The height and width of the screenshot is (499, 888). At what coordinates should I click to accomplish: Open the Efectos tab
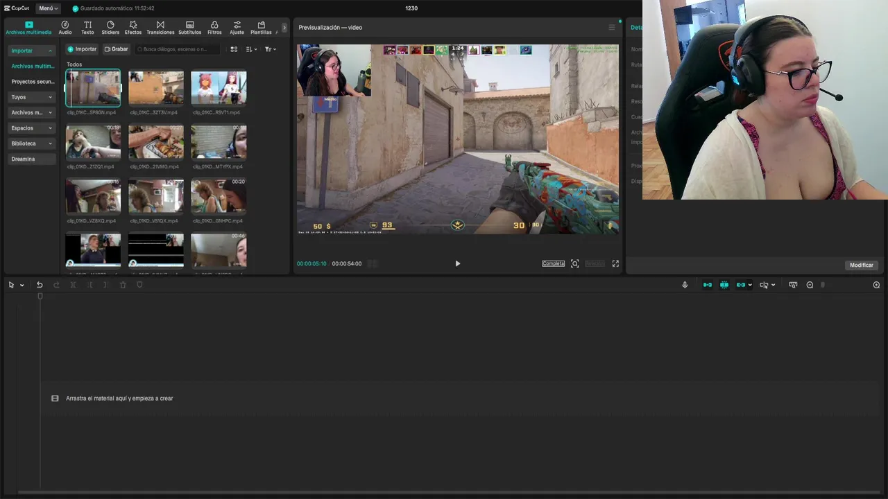[x=133, y=28]
